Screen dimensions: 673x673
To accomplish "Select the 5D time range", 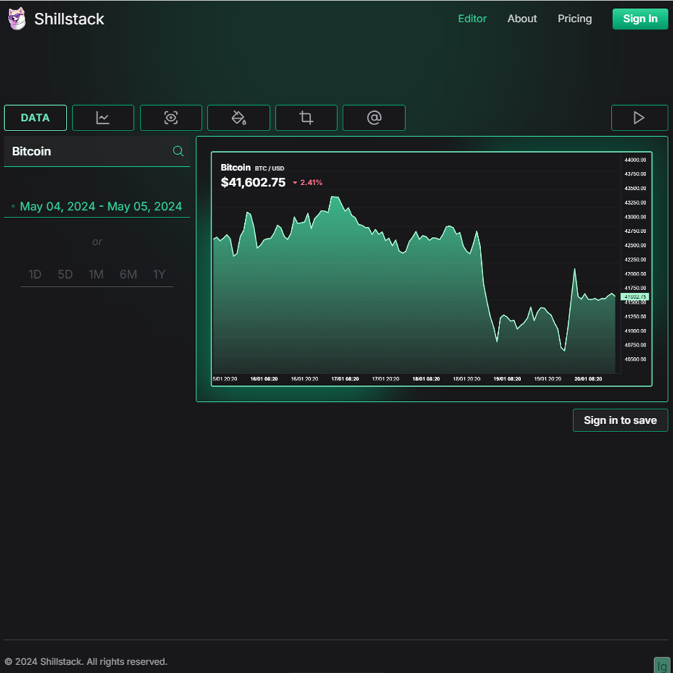I will (x=65, y=275).
